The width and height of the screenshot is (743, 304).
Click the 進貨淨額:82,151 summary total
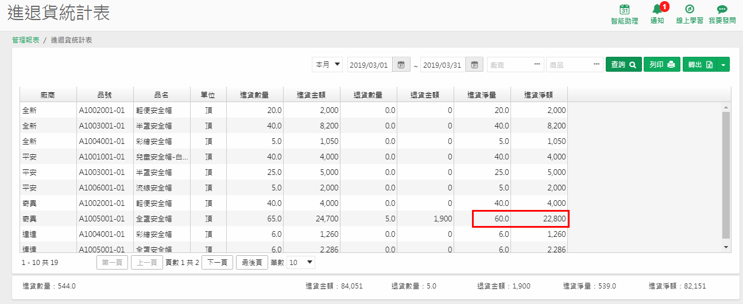click(678, 286)
